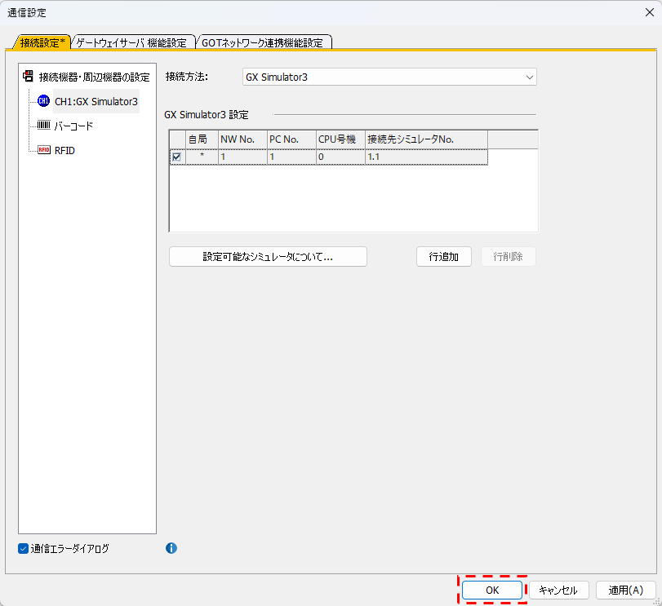
Task: Select the バーコード tree item
Action: pyautogui.click(x=73, y=126)
